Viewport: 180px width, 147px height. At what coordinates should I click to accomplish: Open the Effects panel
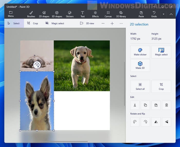(95, 14)
